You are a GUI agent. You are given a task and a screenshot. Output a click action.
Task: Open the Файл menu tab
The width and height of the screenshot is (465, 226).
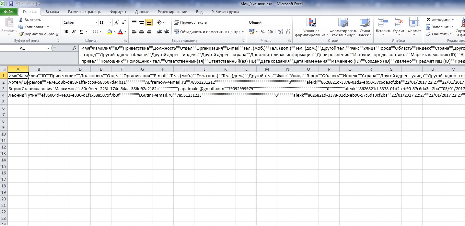tap(8, 12)
